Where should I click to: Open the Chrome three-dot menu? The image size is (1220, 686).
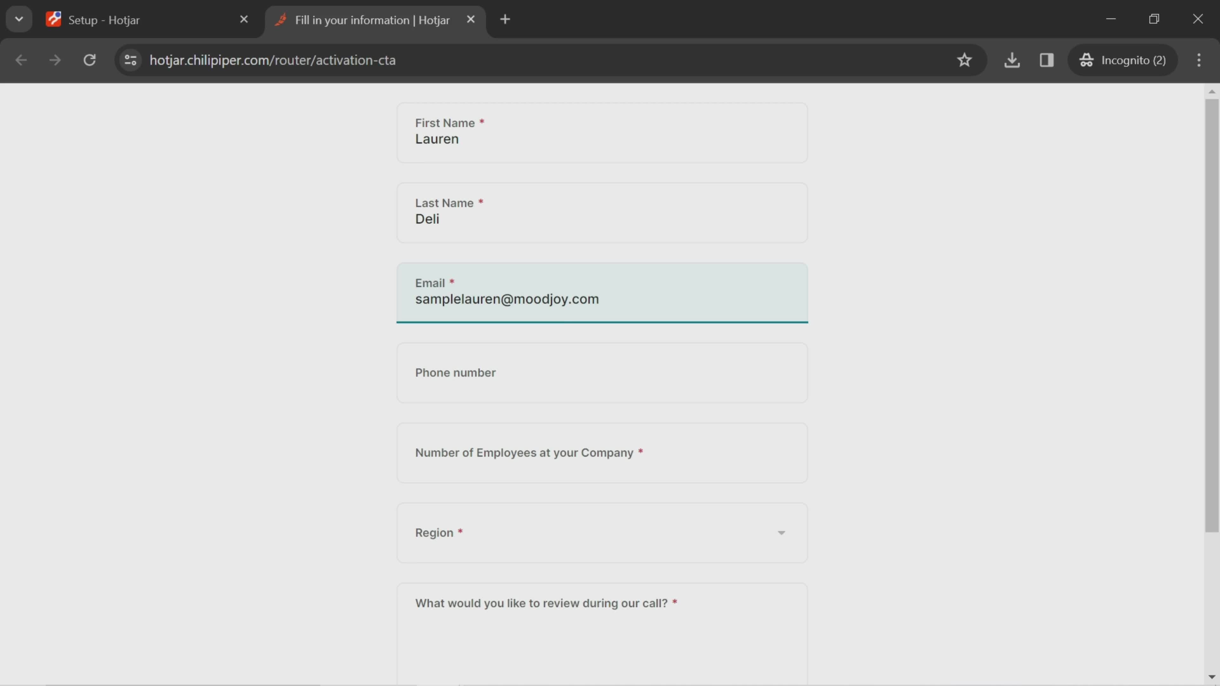(1199, 60)
